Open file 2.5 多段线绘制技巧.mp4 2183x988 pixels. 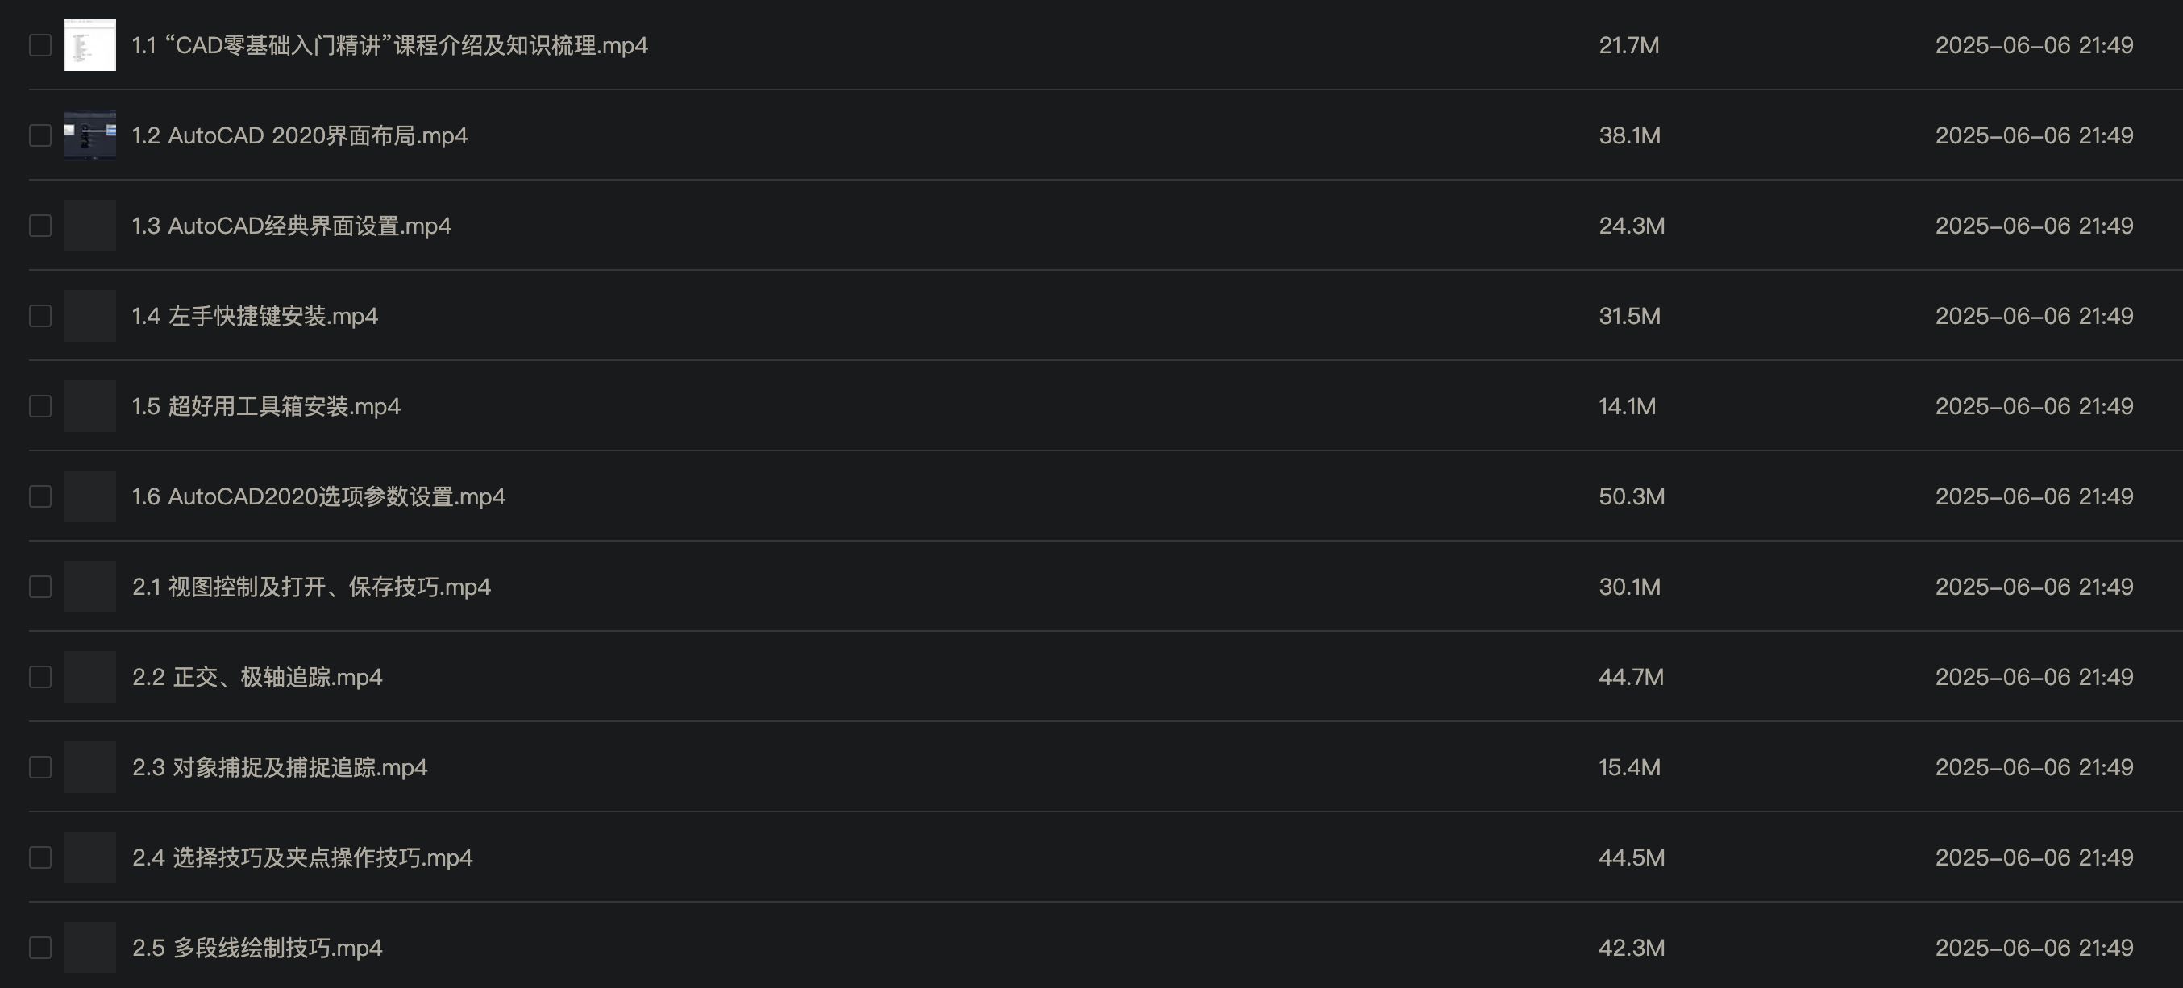[x=257, y=948]
